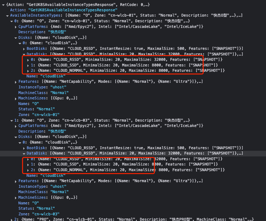The width and height of the screenshot is (266, 221).
Task: Expand CpuPlatforms in the cn-wlcb-01 entry
Action: click(x=16, y=27)
